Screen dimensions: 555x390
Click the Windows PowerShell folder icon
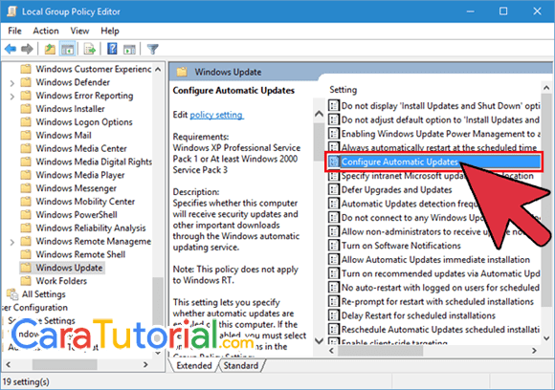[x=26, y=215]
